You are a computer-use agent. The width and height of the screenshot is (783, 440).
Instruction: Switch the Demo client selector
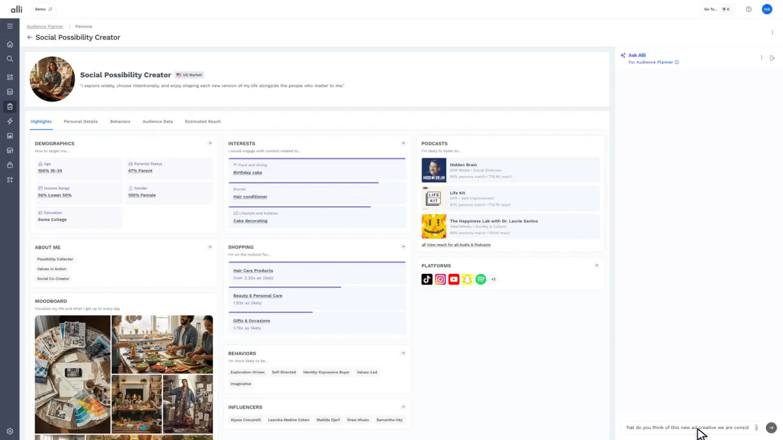[x=44, y=9]
